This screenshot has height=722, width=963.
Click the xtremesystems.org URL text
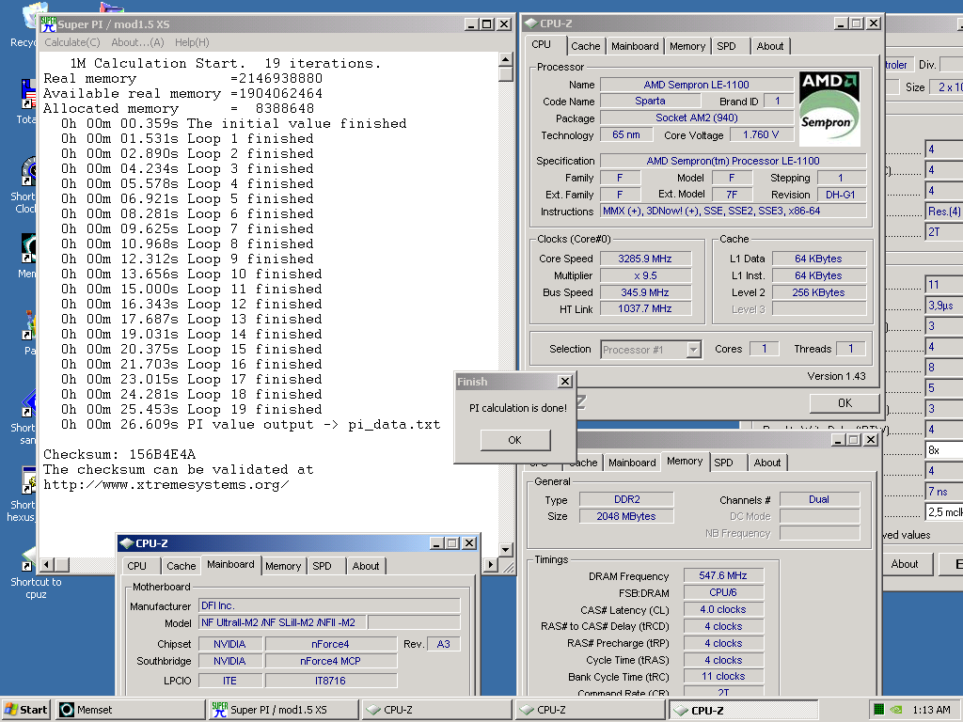(x=166, y=485)
